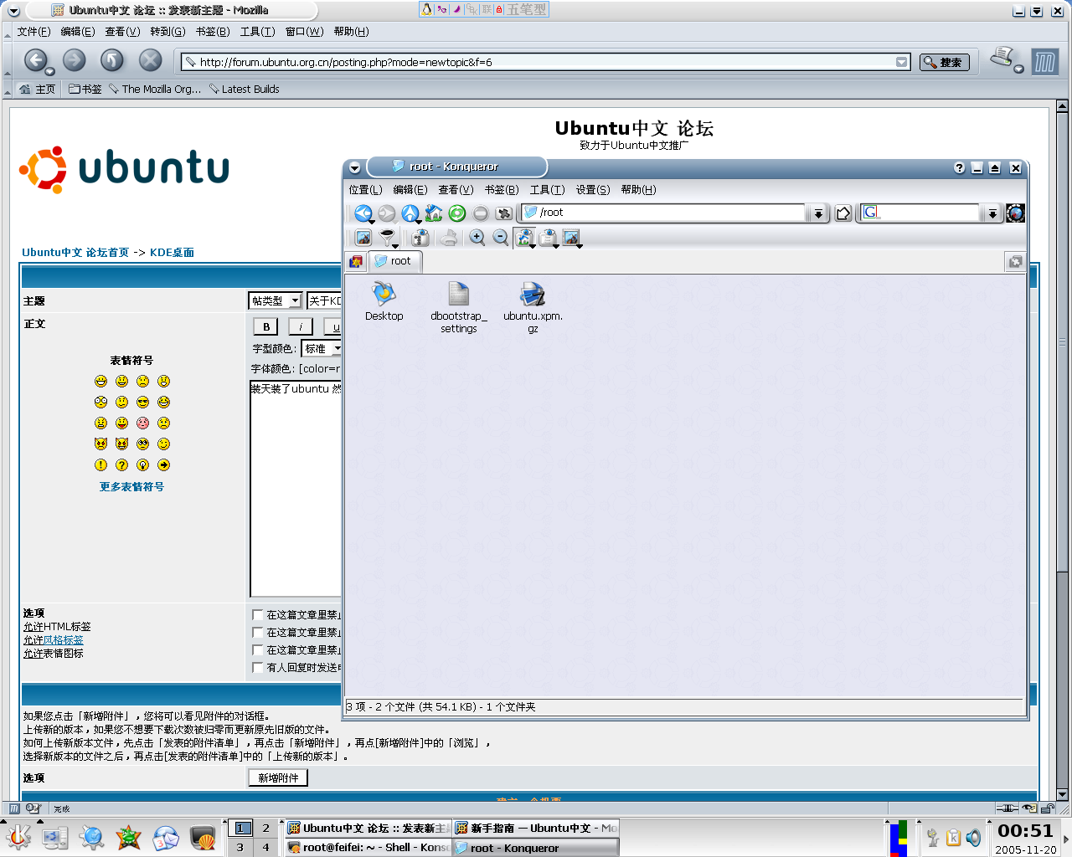Tick the reply notification checkbox (有人回复时发送)
The image size is (1072, 857).
point(258,668)
